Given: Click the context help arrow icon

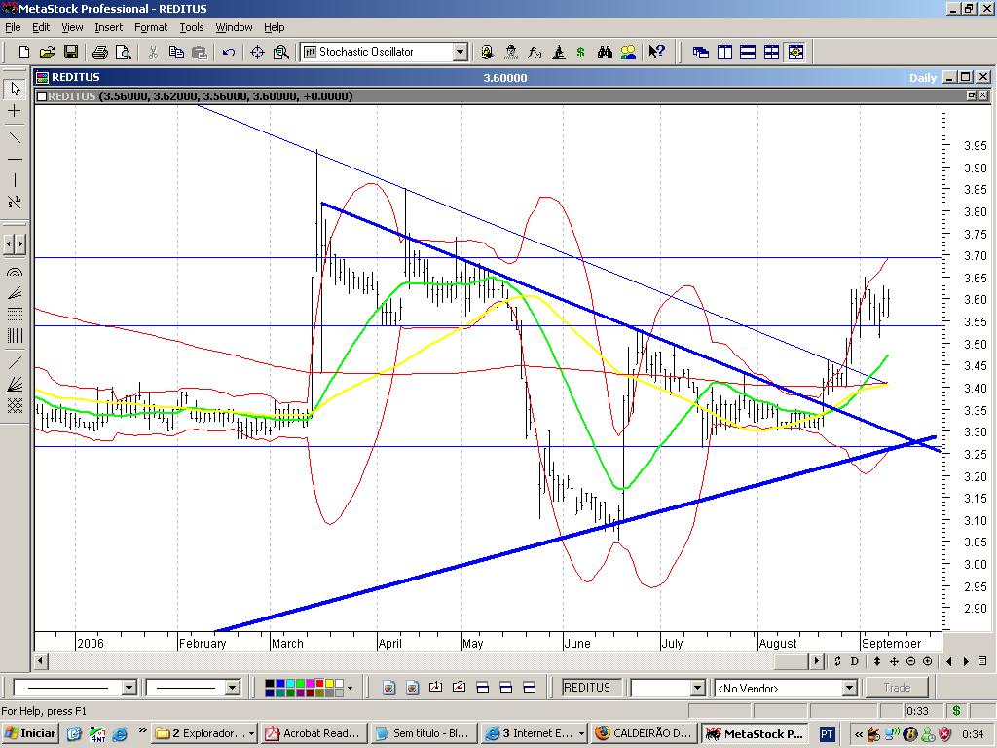Looking at the screenshot, I should [656, 52].
